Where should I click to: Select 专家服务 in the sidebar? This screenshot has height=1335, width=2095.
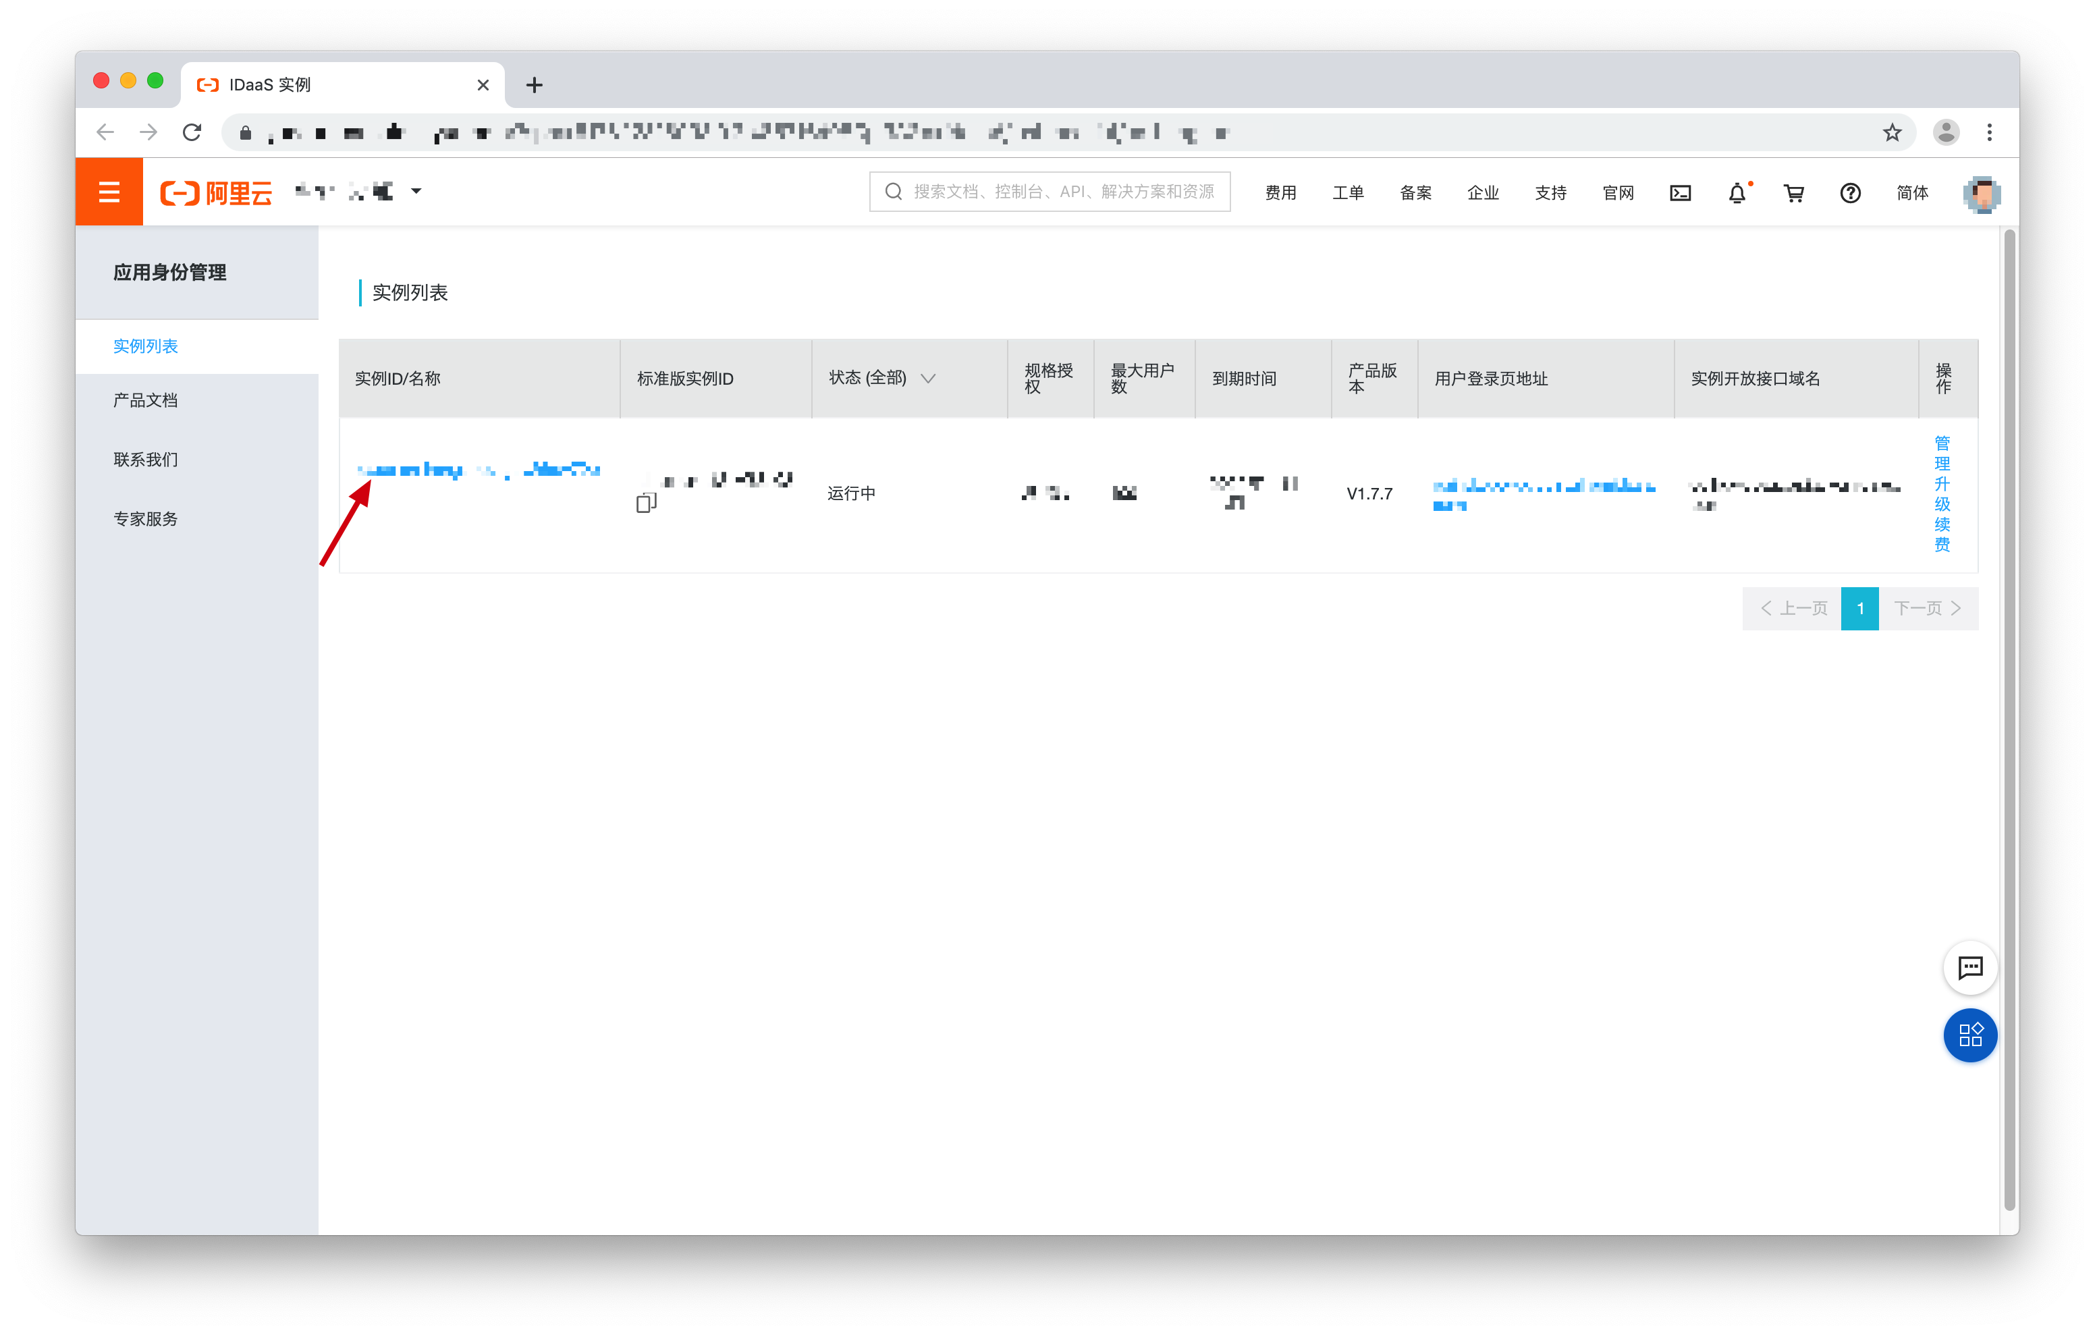pyautogui.click(x=145, y=519)
